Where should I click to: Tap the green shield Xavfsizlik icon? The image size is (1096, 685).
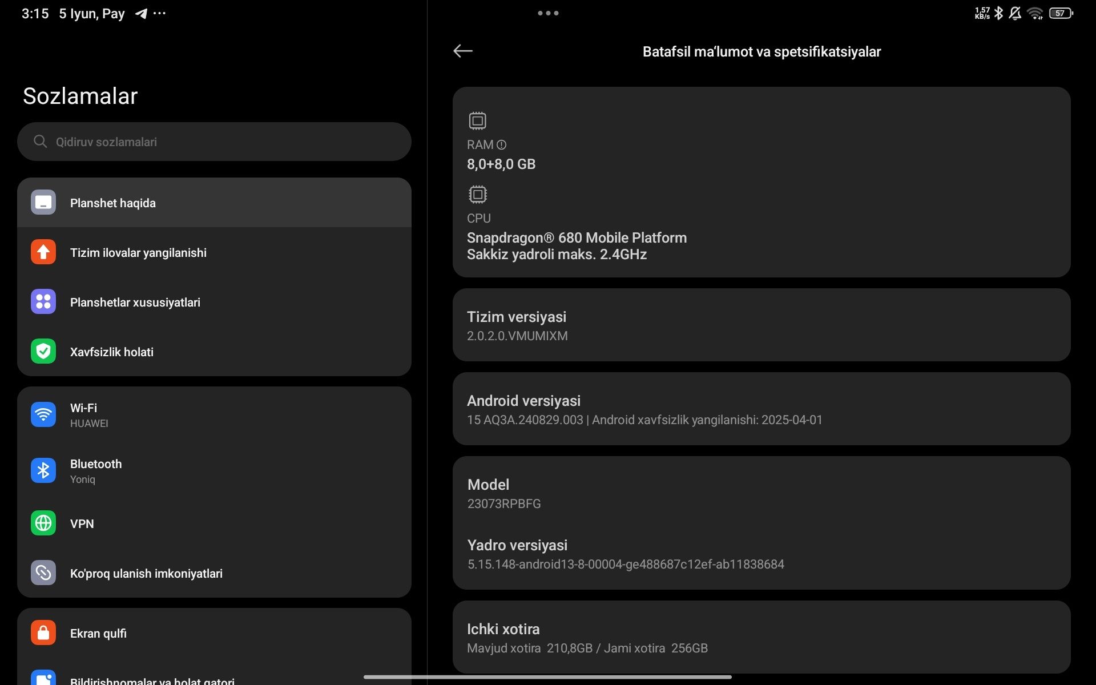pyautogui.click(x=43, y=352)
